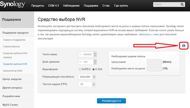Screen dimensions: 190x108
Task: Click the Необходимое место на диске label
Action: (x=128, y=68)
